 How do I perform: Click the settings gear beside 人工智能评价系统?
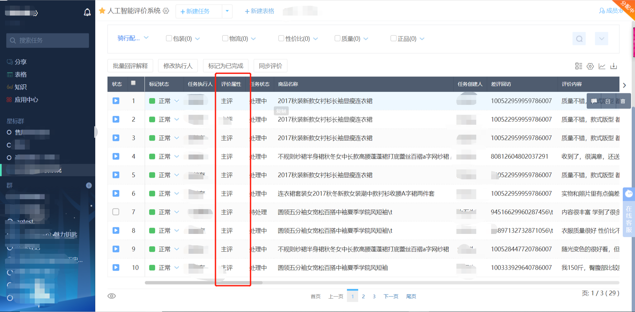(x=166, y=11)
